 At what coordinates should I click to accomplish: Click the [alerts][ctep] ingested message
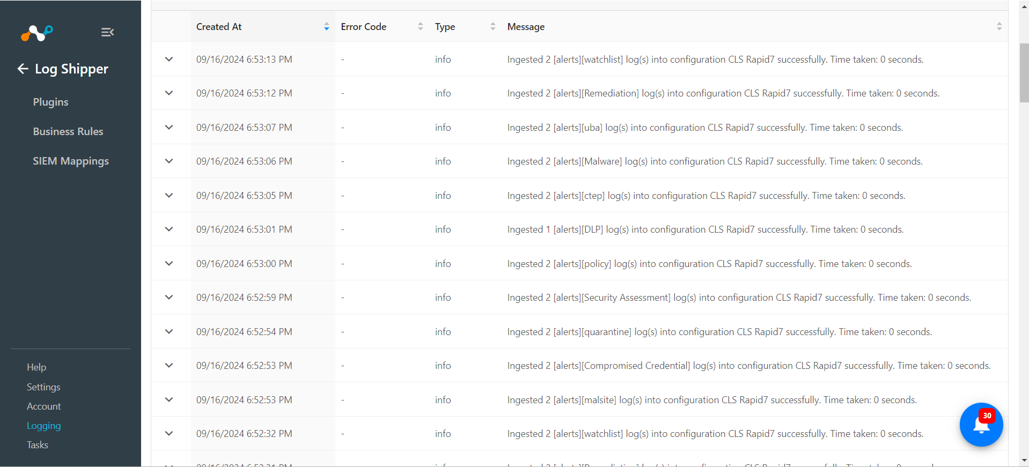(706, 196)
